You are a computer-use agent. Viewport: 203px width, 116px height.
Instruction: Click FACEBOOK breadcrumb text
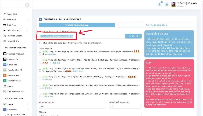pos(49,19)
